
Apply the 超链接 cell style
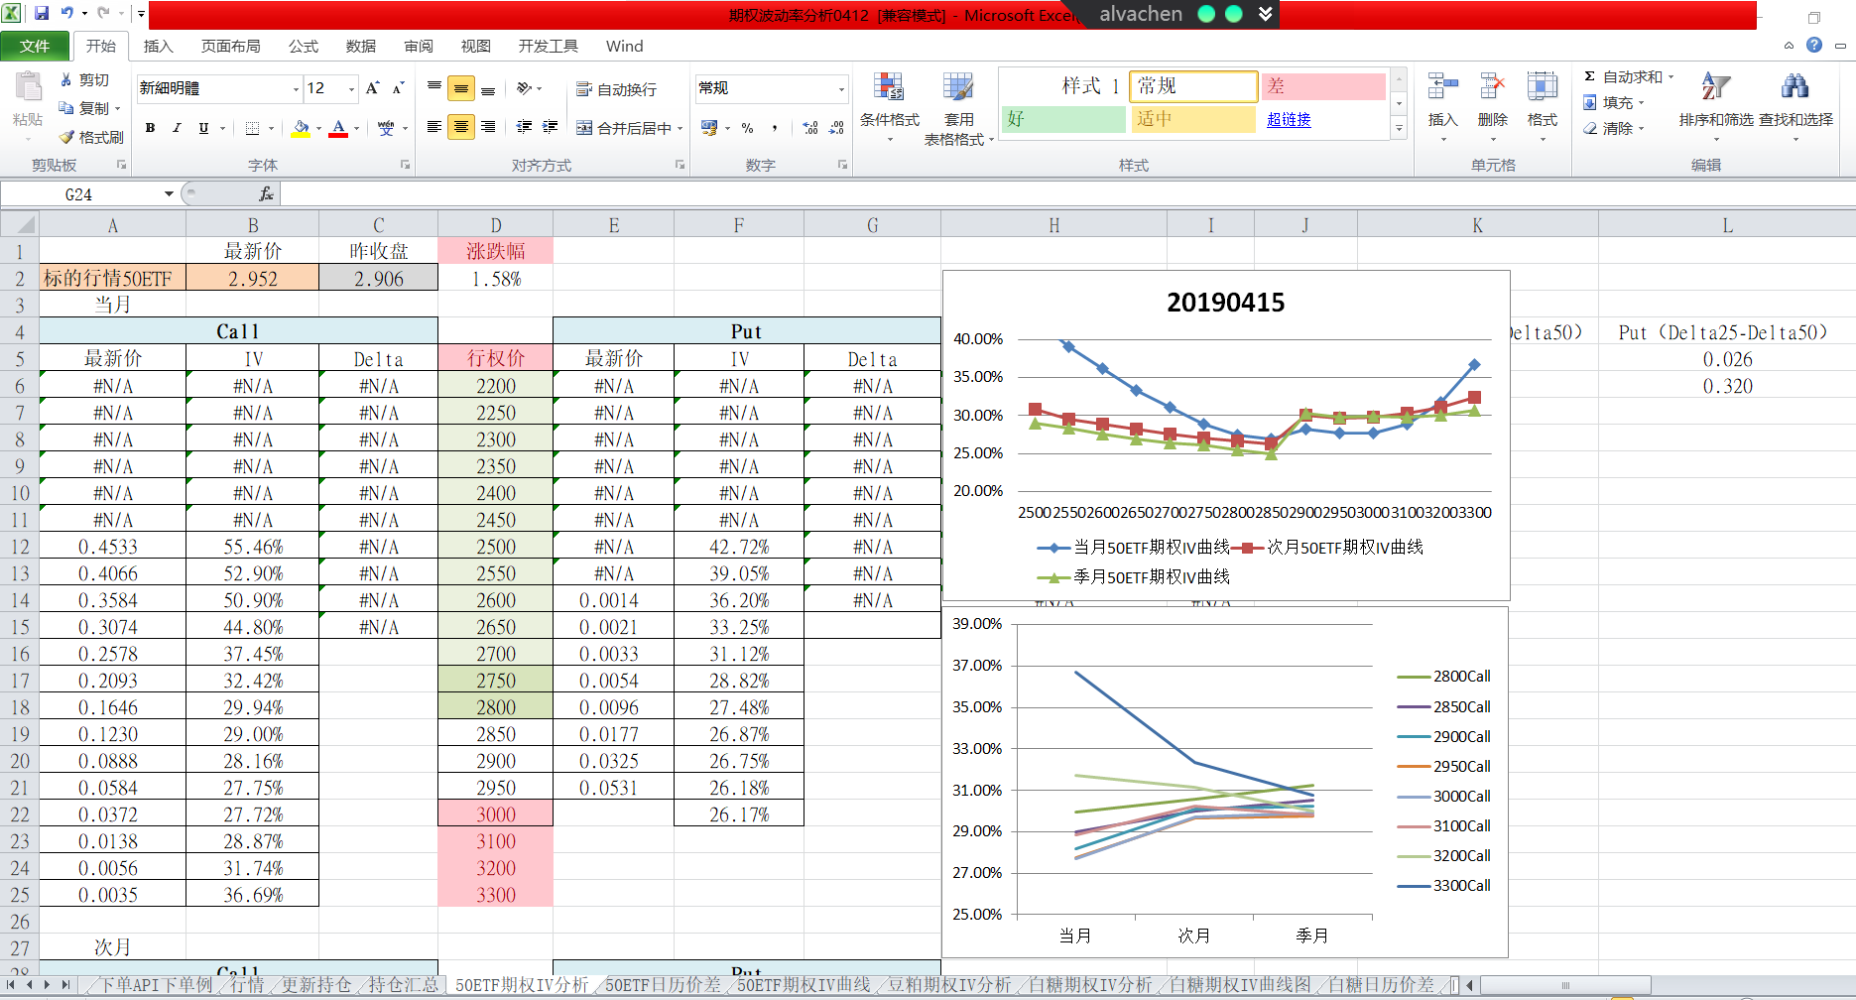click(1289, 119)
